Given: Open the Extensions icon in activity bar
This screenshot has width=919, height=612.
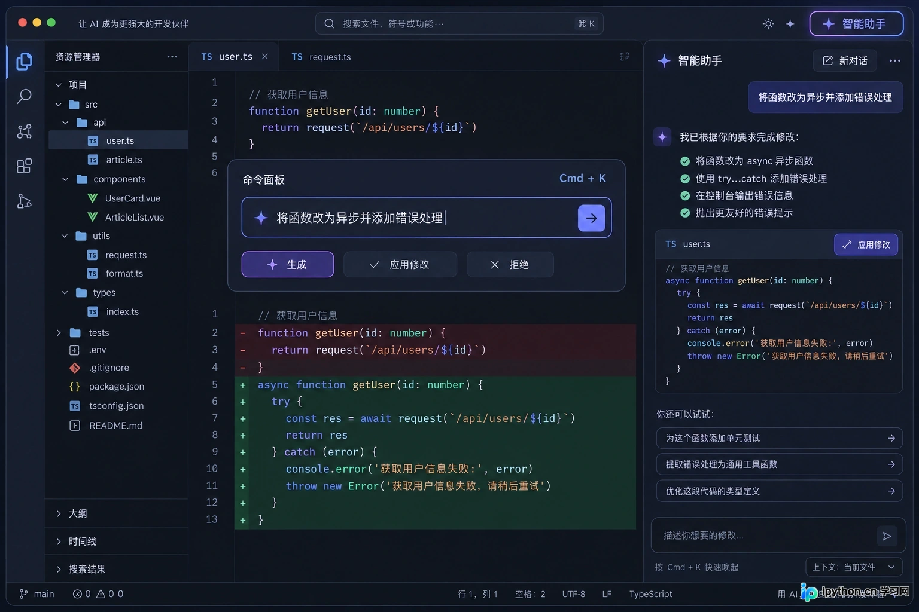Looking at the screenshot, I should click(x=24, y=166).
